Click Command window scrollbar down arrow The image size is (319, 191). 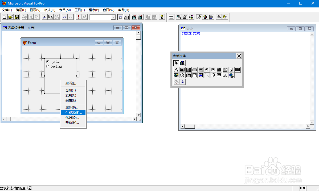pyautogui.click(x=312, y=122)
